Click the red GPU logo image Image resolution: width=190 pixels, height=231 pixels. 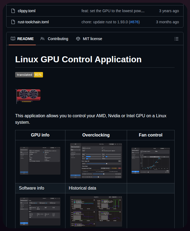tap(28, 96)
